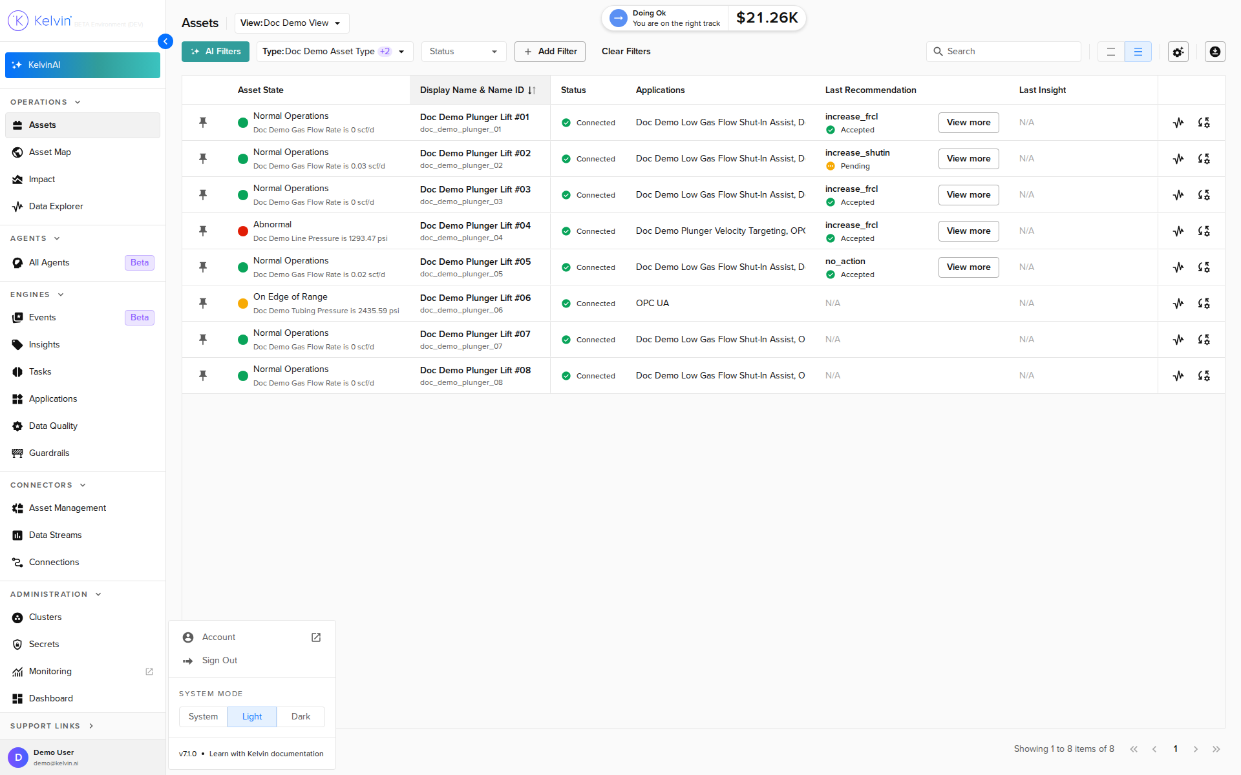The height and width of the screenshot is (775, 1241).
Task: Open Account in new tab icon
Action: [316, 637]
